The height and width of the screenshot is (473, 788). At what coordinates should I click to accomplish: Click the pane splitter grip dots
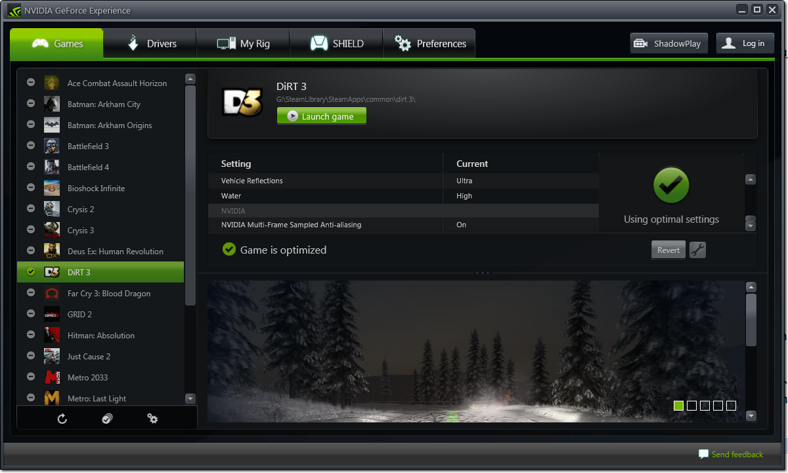point(483,273)
